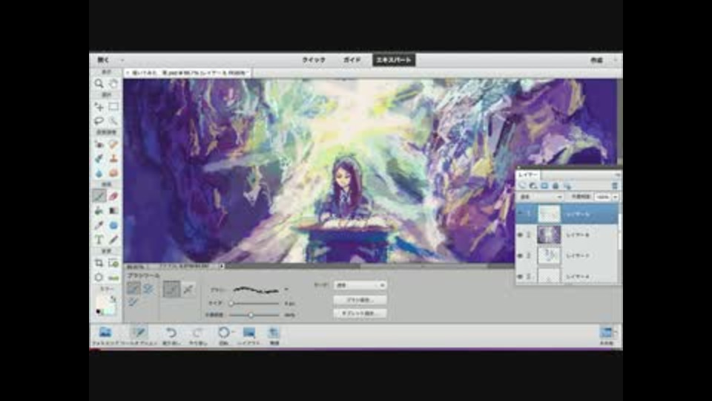Select the Layers panel tab

528,175
